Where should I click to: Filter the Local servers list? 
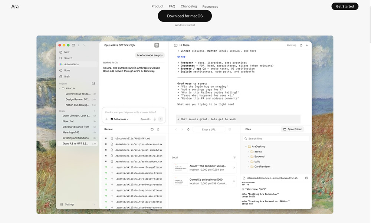pos(234,158)
